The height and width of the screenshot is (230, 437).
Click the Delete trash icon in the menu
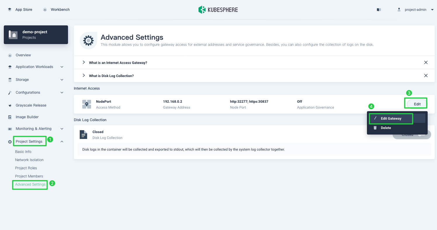tap(375, 128)
